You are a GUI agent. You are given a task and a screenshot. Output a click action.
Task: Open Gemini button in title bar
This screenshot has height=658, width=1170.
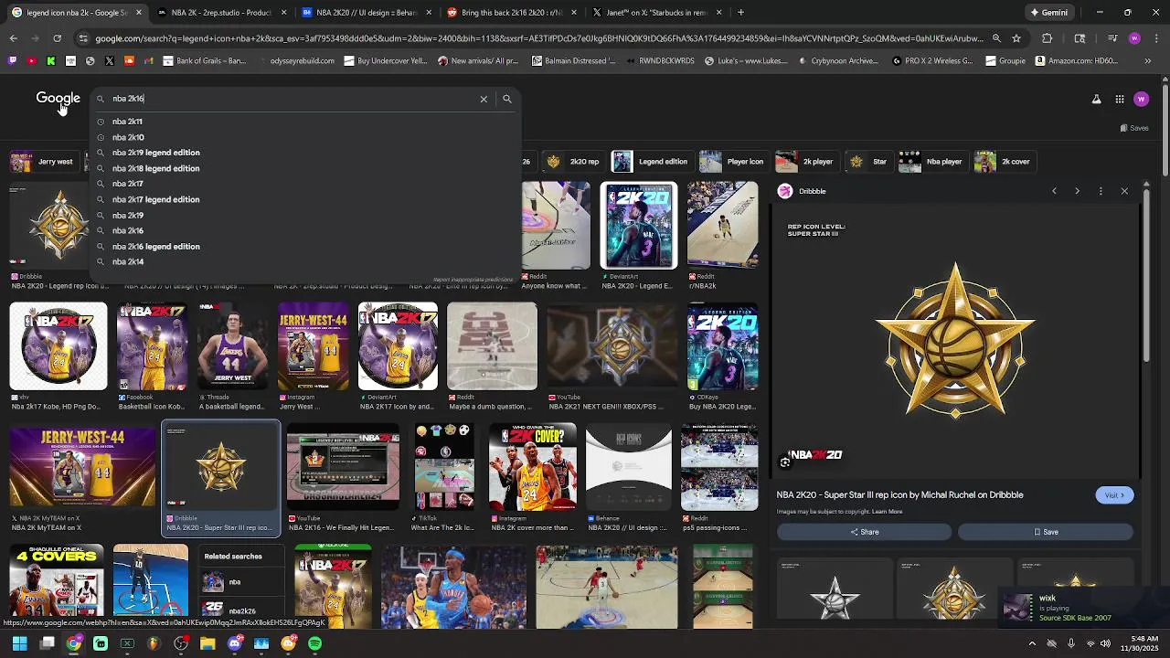(x=1048, y=13)
